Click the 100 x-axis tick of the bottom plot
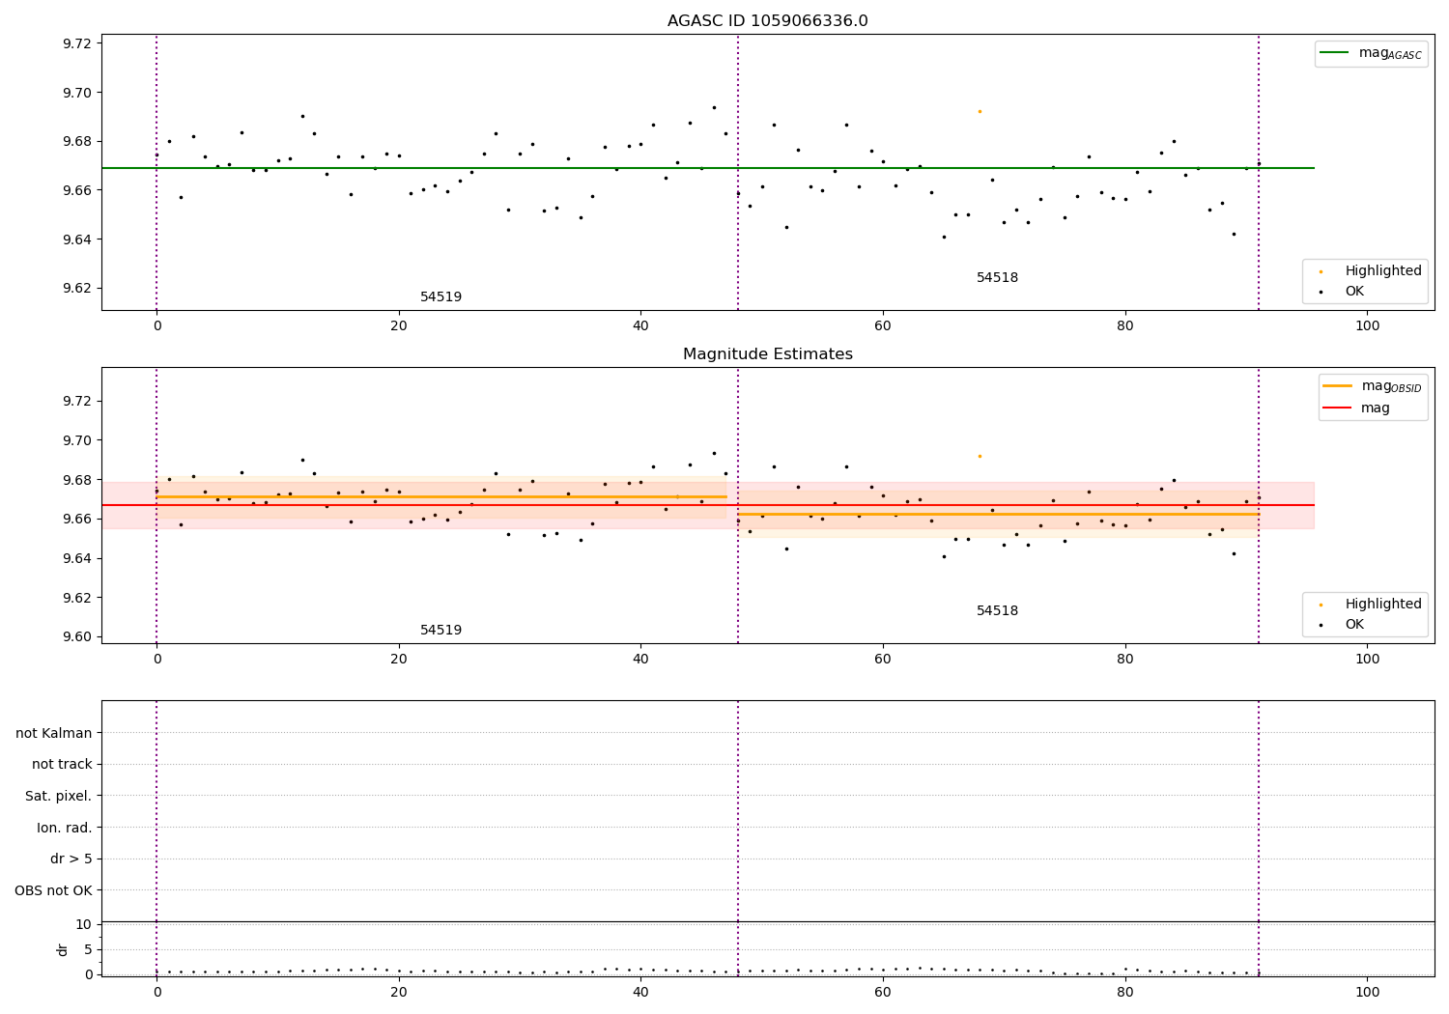The height and width of the screenshot is (1014, 1449). click(x=1367, y=992)
